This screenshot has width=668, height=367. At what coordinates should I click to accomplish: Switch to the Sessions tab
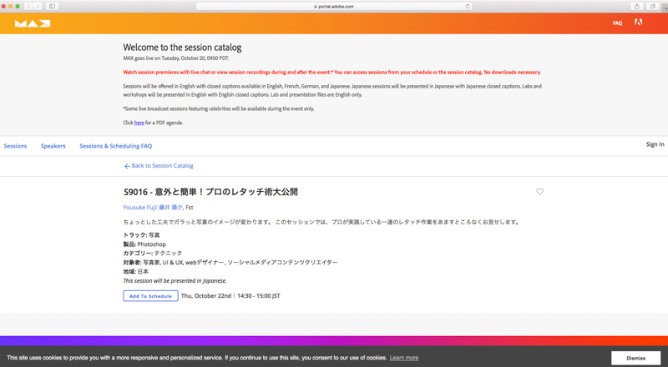(x=15, y=146)
